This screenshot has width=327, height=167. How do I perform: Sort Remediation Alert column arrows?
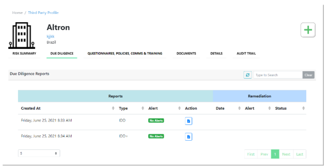[269, 108]
